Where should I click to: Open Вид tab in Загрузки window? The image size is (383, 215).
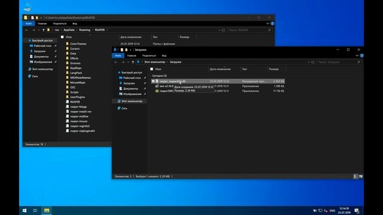(164, 56)
